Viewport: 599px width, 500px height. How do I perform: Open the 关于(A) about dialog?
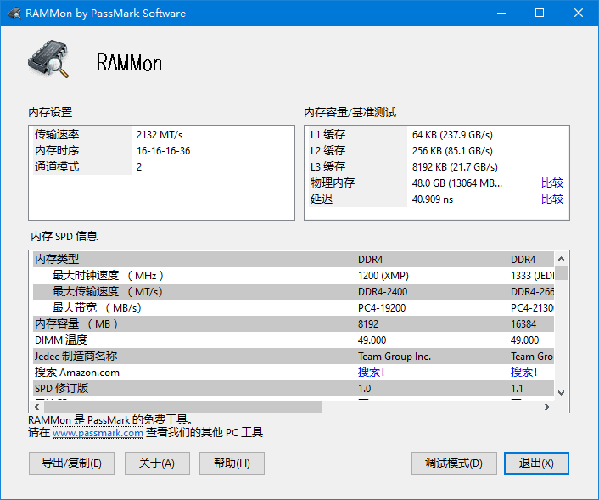[x=157, y=463]
